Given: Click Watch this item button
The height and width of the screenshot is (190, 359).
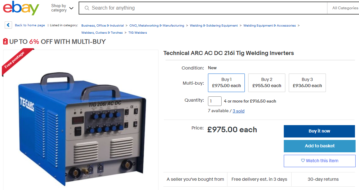Looking at the screenshot, I should (x=319, y=161).
